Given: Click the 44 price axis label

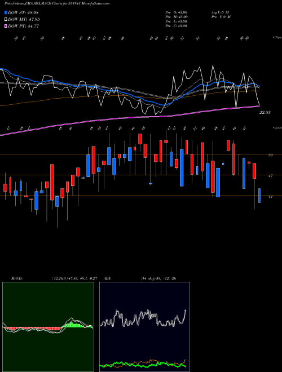Looking at the screenshot, I should tap(270, 197).
